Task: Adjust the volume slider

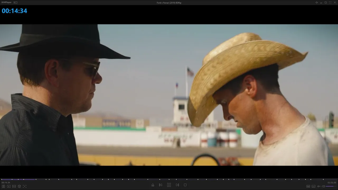Action: (331, 186)
